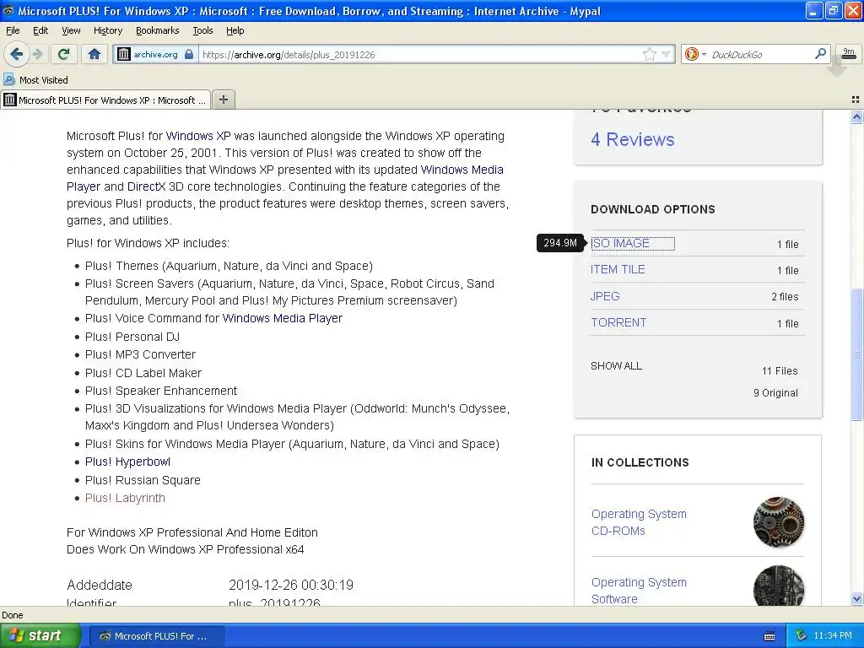Open the ITEM TILE download option
This screenshot has width=864, height=648.
[x=618, y=269]
